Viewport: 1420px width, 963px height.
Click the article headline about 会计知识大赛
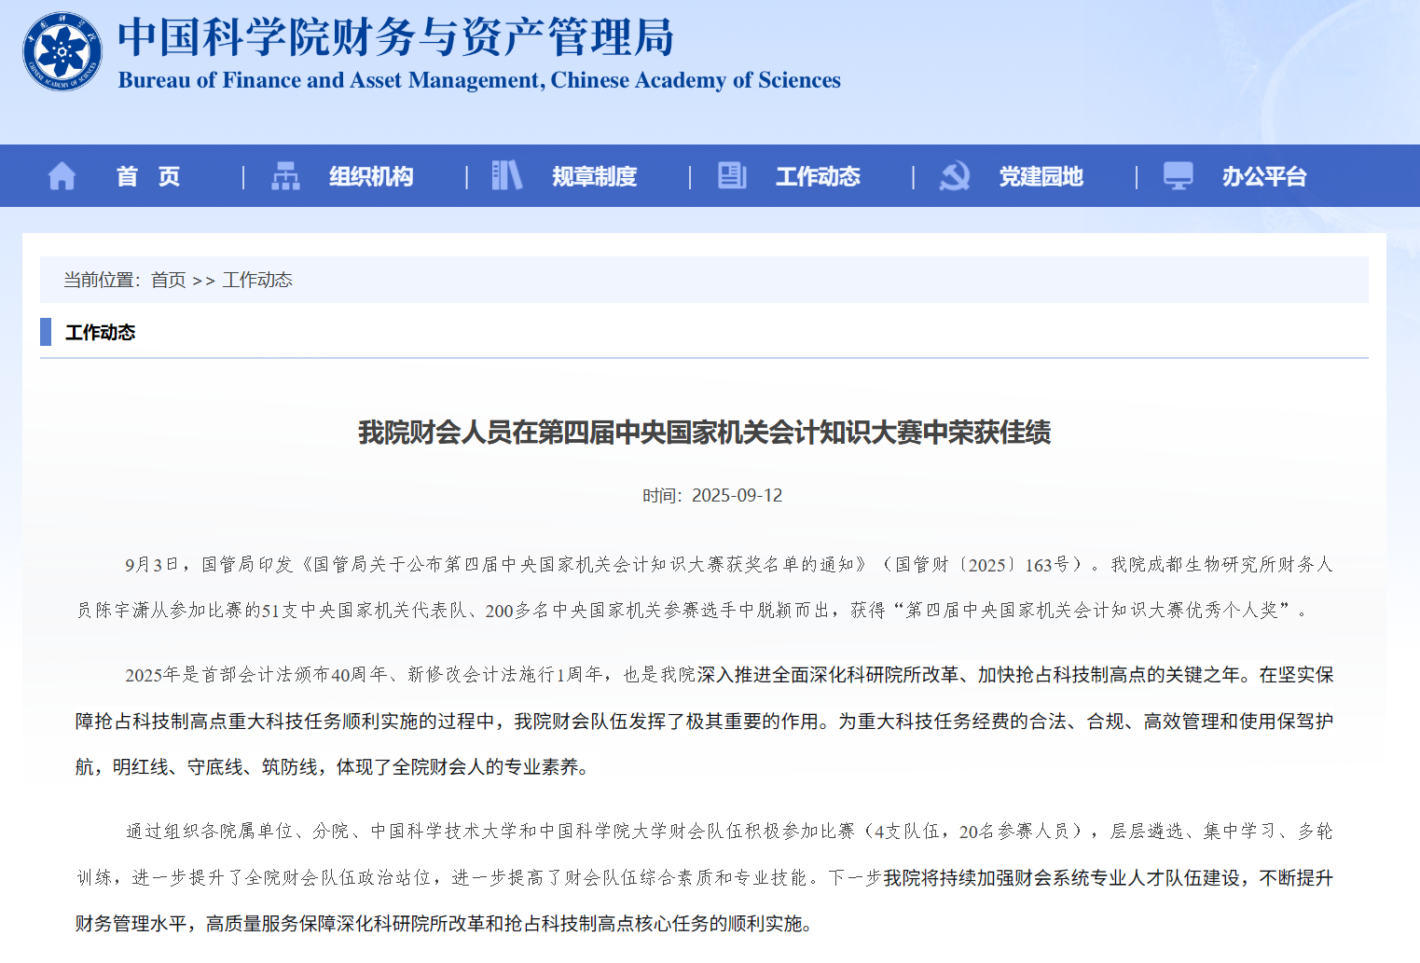(x=704, y=433)
